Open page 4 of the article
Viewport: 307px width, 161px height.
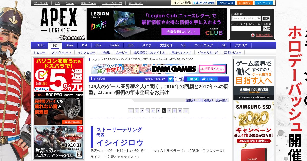point(153,111)
